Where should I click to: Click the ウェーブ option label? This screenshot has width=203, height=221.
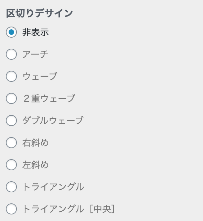tap(40, 76)
